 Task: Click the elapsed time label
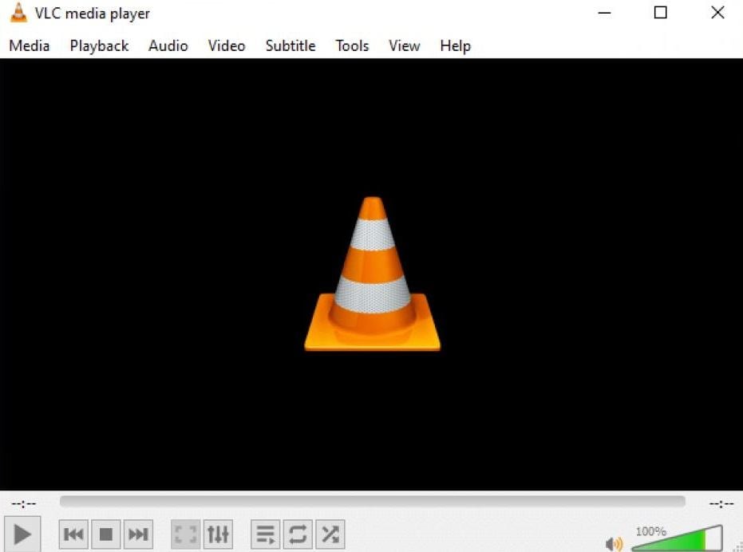24,503
